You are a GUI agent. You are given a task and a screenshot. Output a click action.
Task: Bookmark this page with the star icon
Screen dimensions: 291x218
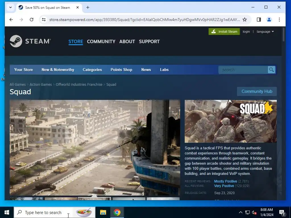pos(245,20)
